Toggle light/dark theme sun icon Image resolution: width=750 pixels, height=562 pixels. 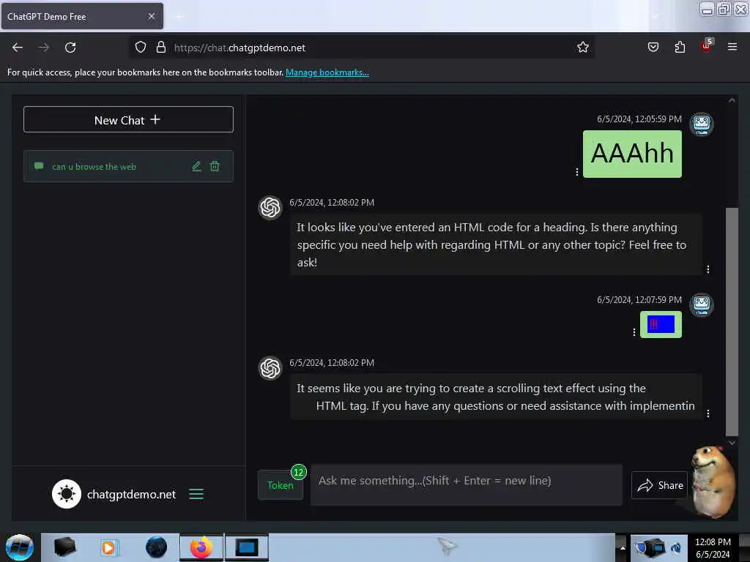point(67,494)
